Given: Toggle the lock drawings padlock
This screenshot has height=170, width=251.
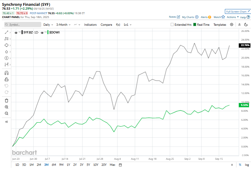Looking at the screenshot, I should [x=6, y=80].
